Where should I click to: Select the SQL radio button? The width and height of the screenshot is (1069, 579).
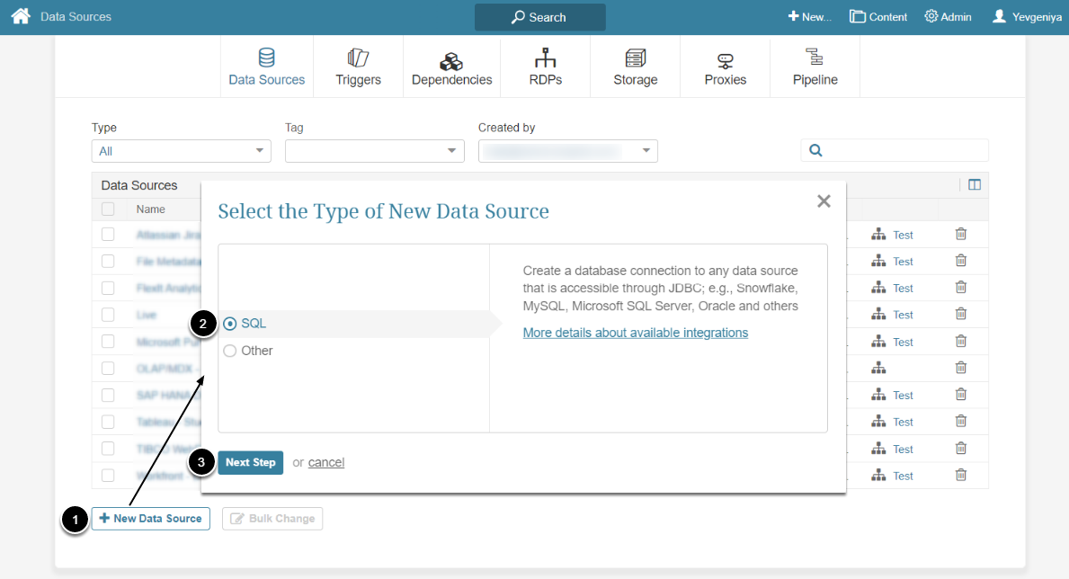click(x=230, y=324)
